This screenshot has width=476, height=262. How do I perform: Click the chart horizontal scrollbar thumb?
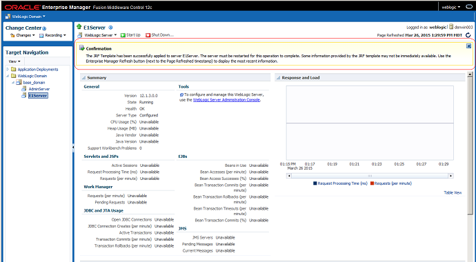pyautogui.click(x=370, y=176)
